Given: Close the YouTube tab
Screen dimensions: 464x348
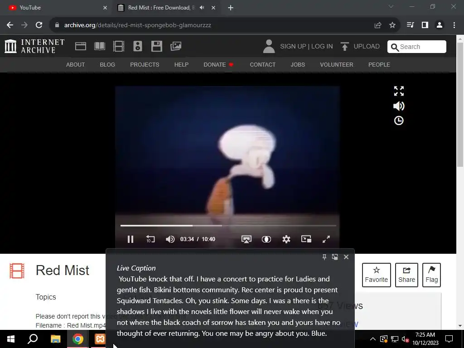Looking at the screenshot, I should tap(105, 8).
